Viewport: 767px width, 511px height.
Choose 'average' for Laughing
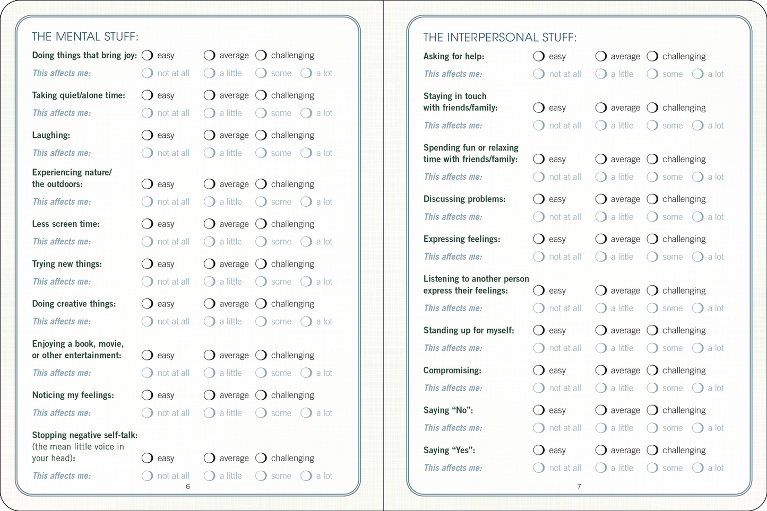point(210,135)
